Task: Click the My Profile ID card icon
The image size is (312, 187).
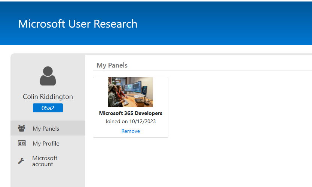Action: (22, 143)
